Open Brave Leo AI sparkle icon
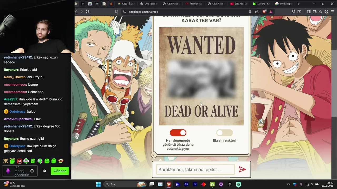 (321, 12)
